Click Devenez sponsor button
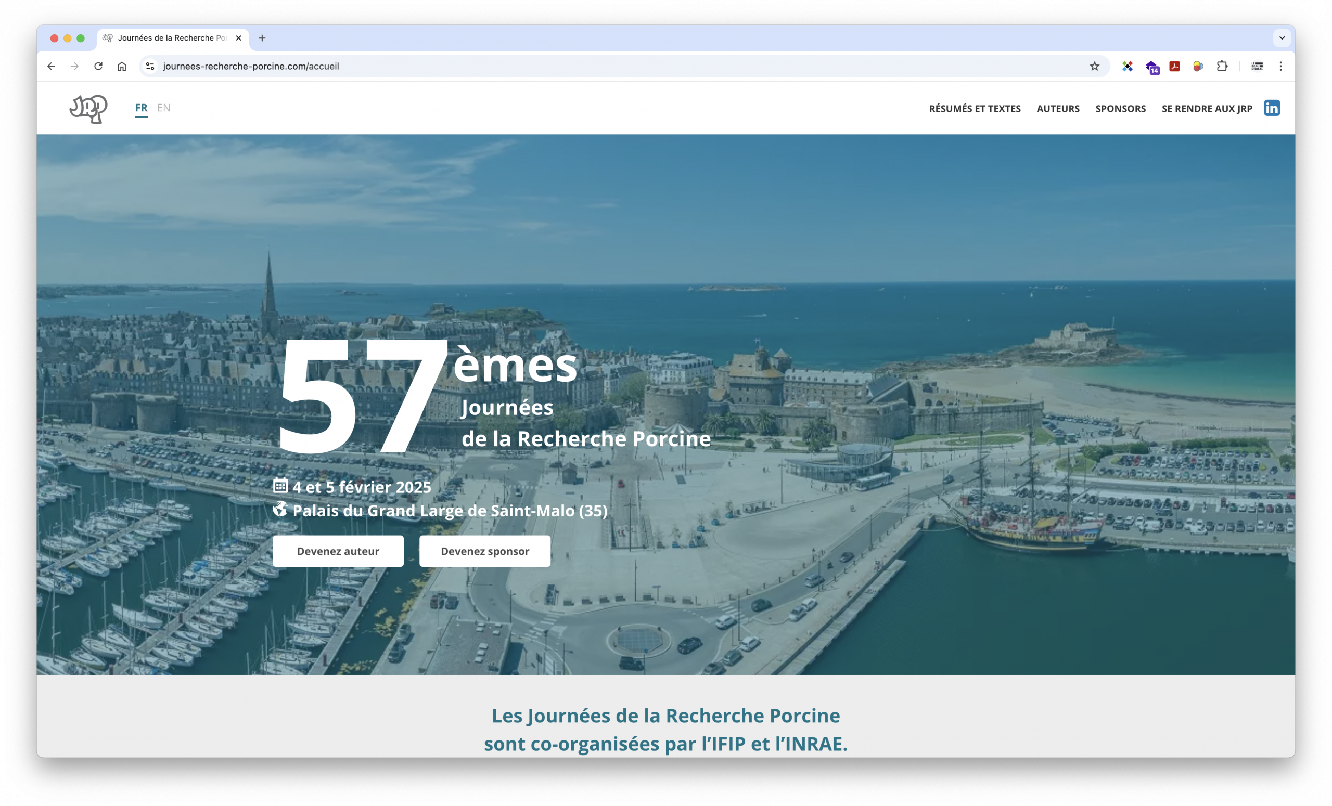The height and width of the screenshot is (806, 1332). (x=484, y=551)
